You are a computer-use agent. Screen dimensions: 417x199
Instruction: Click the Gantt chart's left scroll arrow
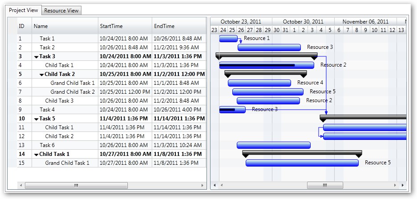[x=215, y=185]
